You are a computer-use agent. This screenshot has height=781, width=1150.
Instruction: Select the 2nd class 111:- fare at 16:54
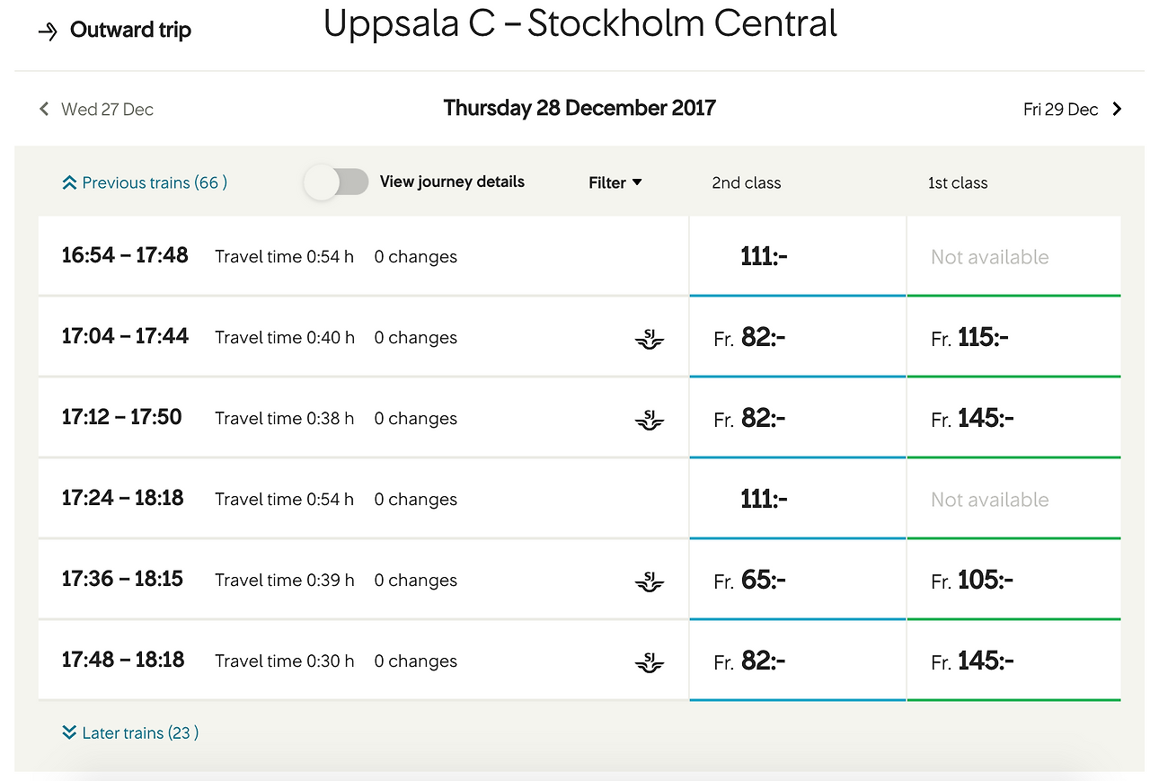pos(797,256)
